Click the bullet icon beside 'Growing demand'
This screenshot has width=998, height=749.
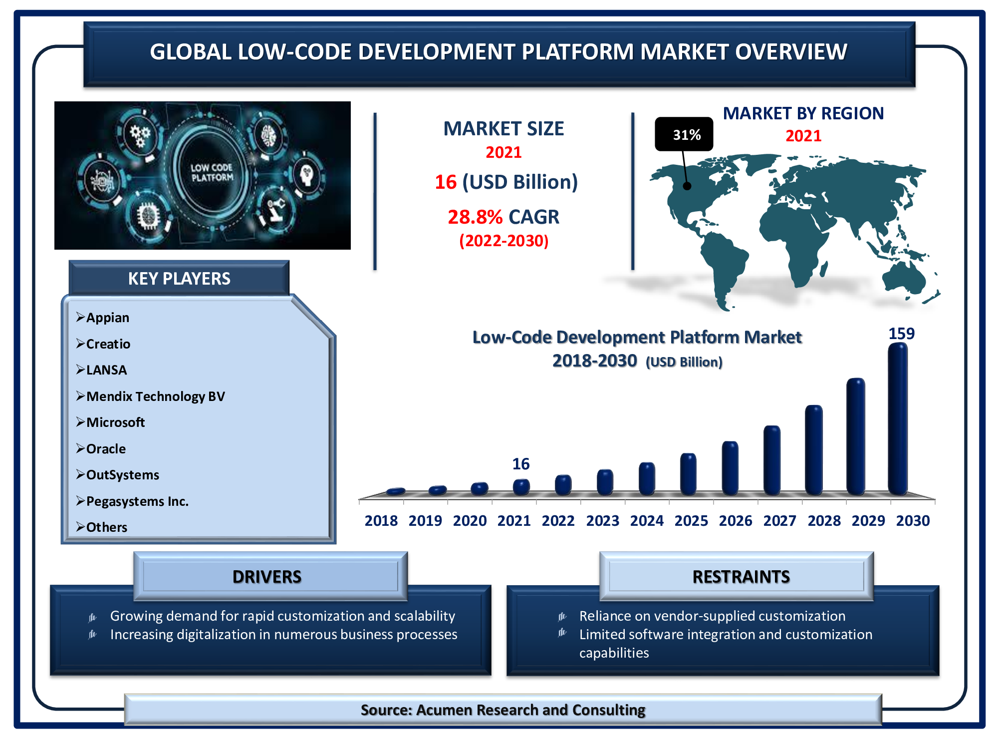click(x=92, y=617)
